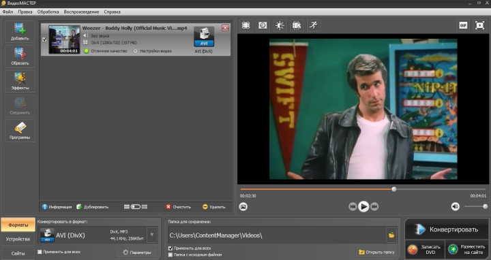Click the AVI format icon on file row

pyautogui.click(x=204, y=37)
